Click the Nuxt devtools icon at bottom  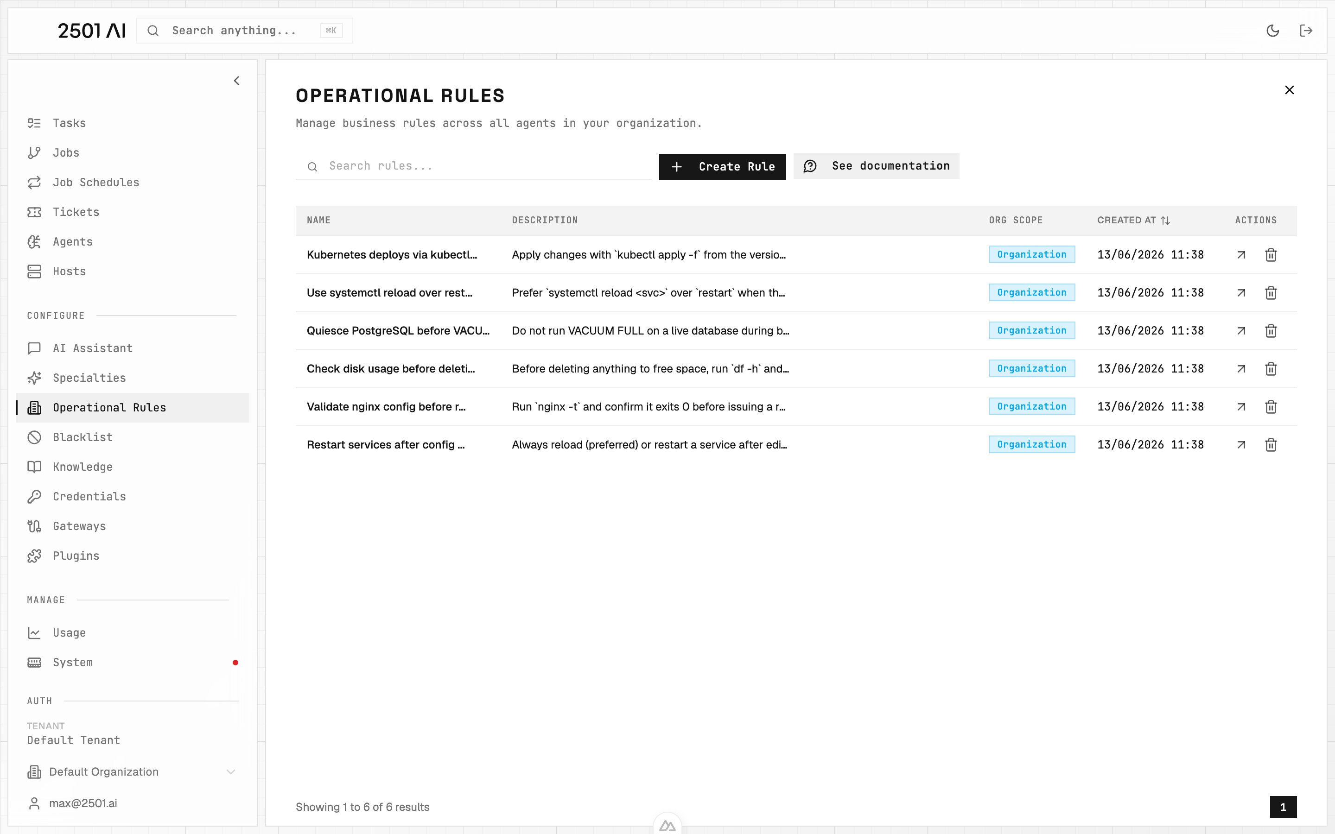667,826
